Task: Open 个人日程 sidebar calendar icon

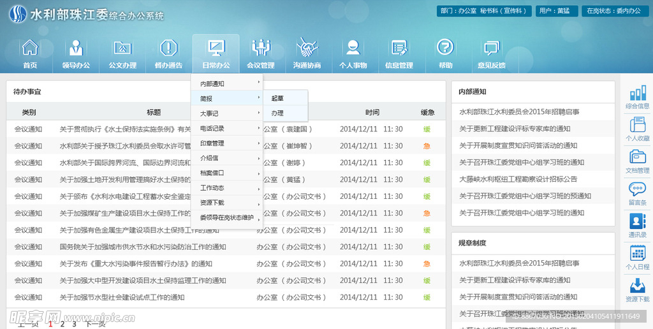Action: (638, 253)
